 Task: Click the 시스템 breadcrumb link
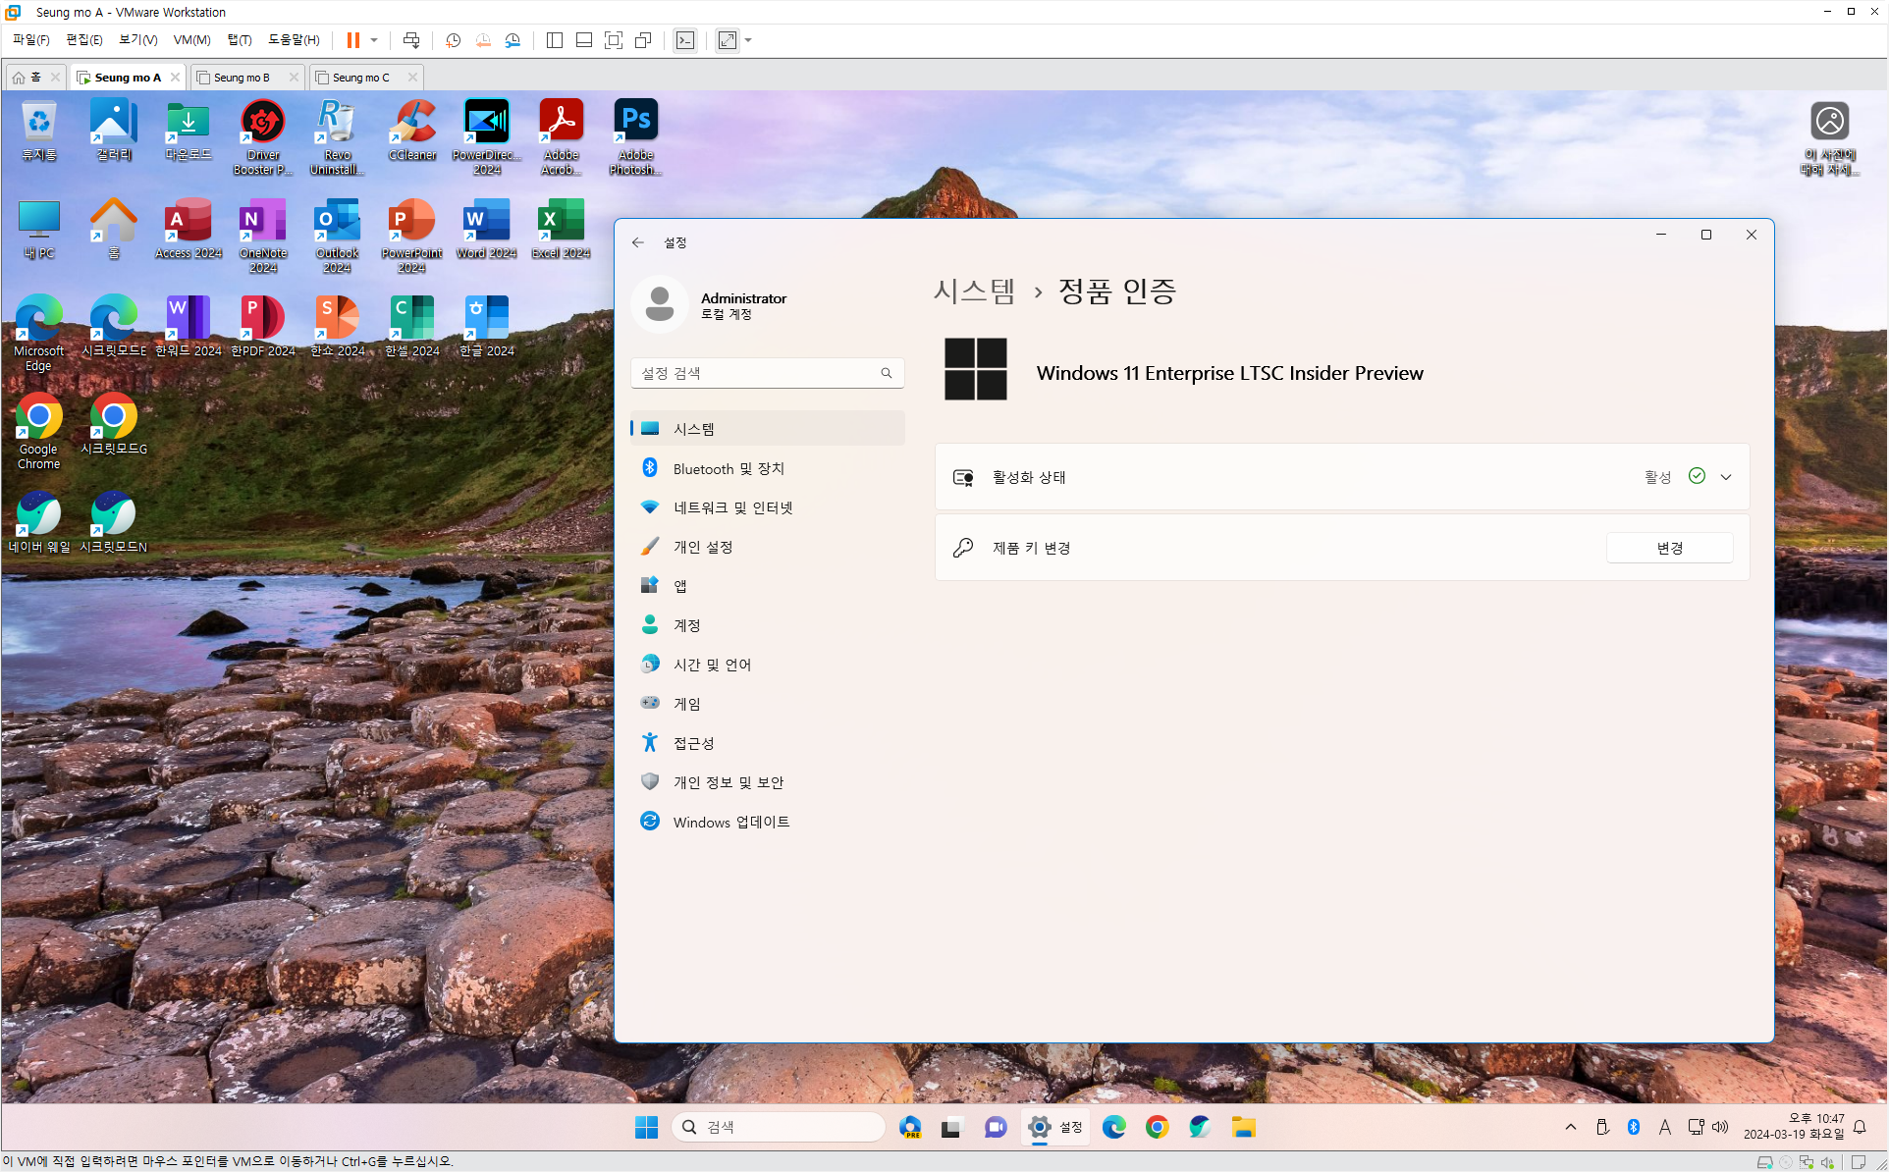973,292
